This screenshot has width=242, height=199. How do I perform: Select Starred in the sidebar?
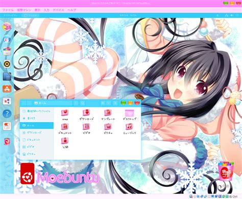point(37,118)
